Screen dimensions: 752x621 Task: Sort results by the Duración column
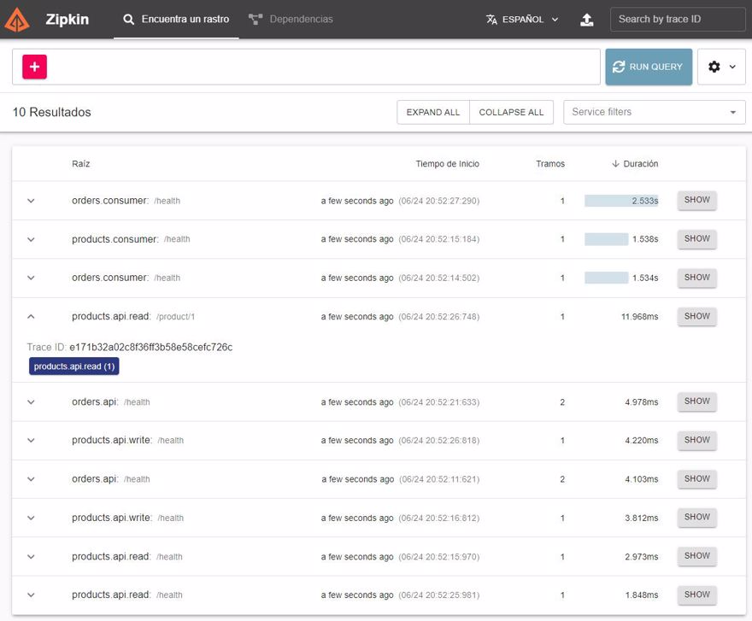[635, 164]
